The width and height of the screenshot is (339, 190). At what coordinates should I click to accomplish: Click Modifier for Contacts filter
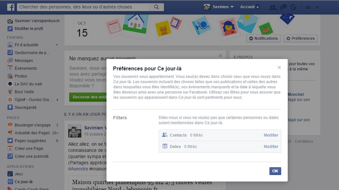coord(271,135)
